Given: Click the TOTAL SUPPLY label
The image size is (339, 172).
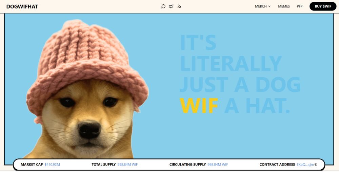Looking at the screenshot, I should [103, 165].
